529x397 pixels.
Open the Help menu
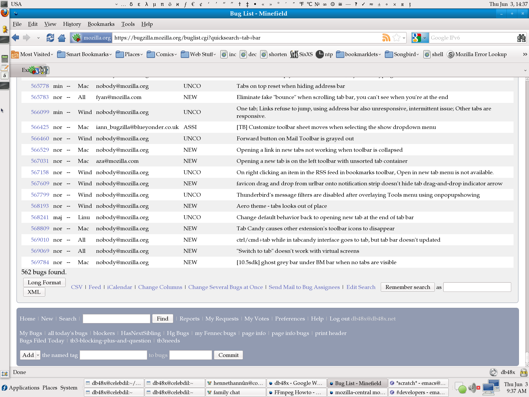(147, 24)
